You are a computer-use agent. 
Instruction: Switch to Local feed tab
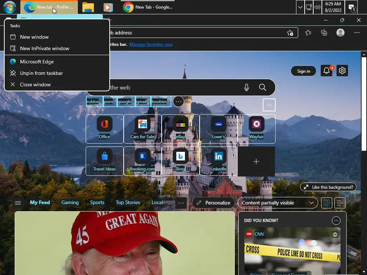point(157,203)
